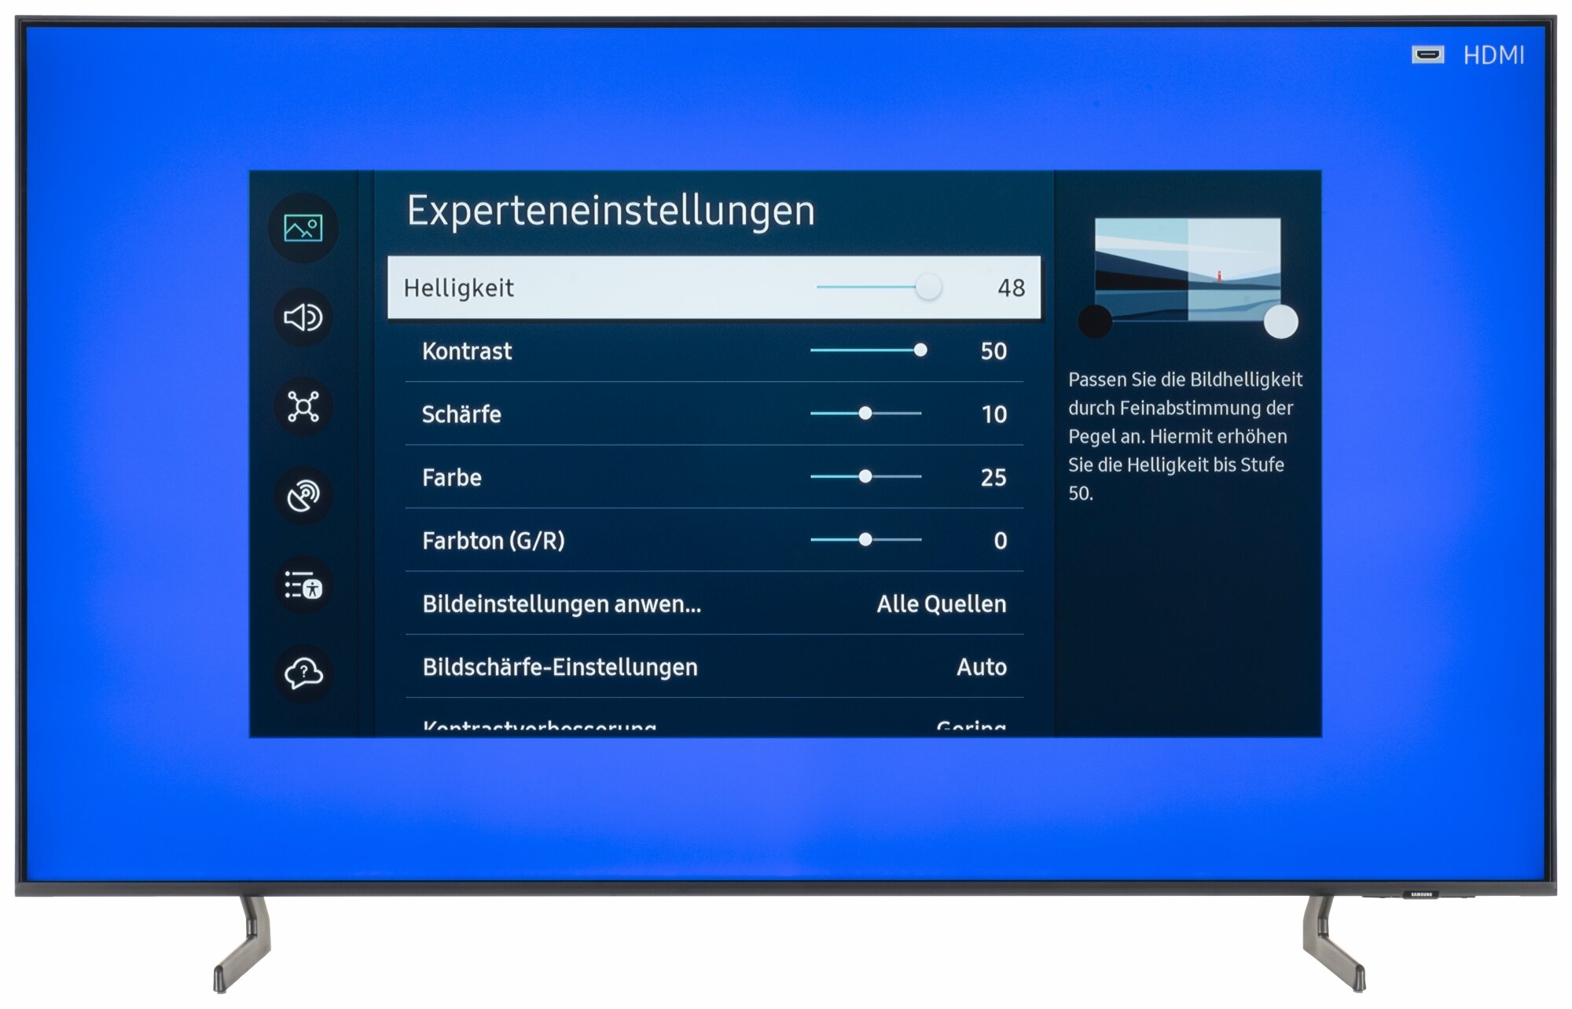
Task: Open the Sound settings speaker icon
Action: click(303, 317)
